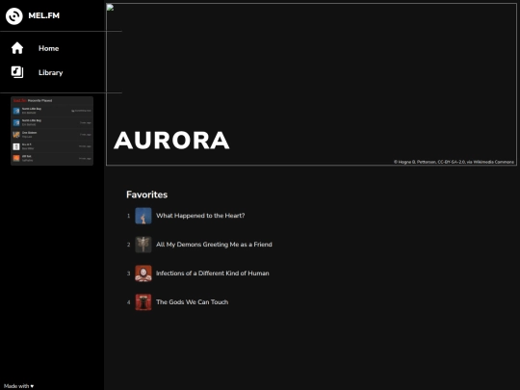Click the Favorites section heading
This screenshot has height=390, width=520.
click(146, 195)
